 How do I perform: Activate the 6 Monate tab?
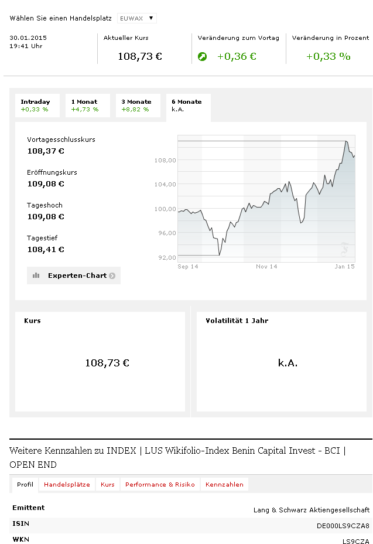(187, 106)
